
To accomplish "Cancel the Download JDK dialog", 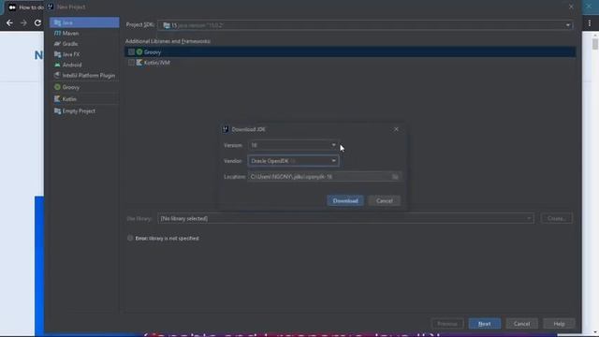I will pyautogui.click(x=385, y=200).
